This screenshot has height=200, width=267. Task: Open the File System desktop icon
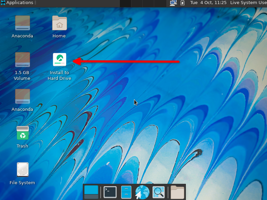tap(23, 170)
